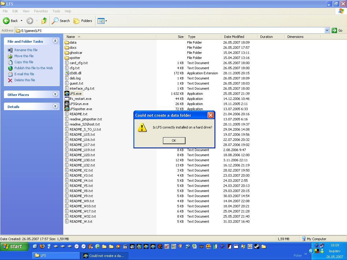The width and height of the screenshot is (347, 260).
Task: Select the deb.log file icon
Action: pyautogui.click(x=67, y=78)
